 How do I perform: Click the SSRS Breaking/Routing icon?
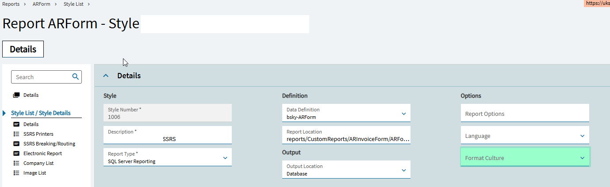(16, 144)
